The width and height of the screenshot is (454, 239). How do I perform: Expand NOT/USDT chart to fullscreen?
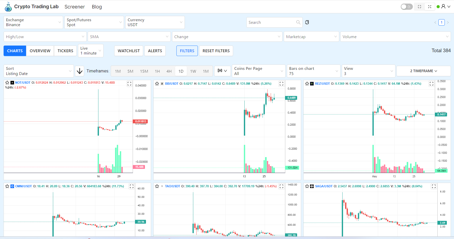coord(129,84)
